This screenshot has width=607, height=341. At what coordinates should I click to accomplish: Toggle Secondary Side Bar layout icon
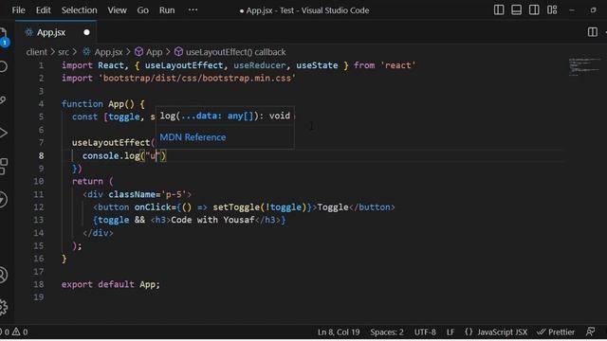click(534, 10)
